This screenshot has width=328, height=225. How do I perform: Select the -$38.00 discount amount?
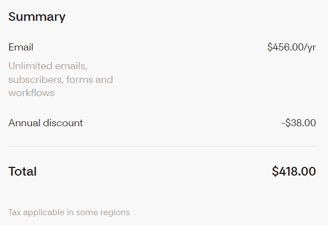point(299,123)
